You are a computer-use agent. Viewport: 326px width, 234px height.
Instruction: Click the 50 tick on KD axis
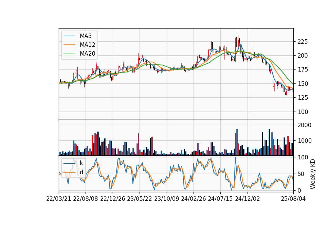301,174
